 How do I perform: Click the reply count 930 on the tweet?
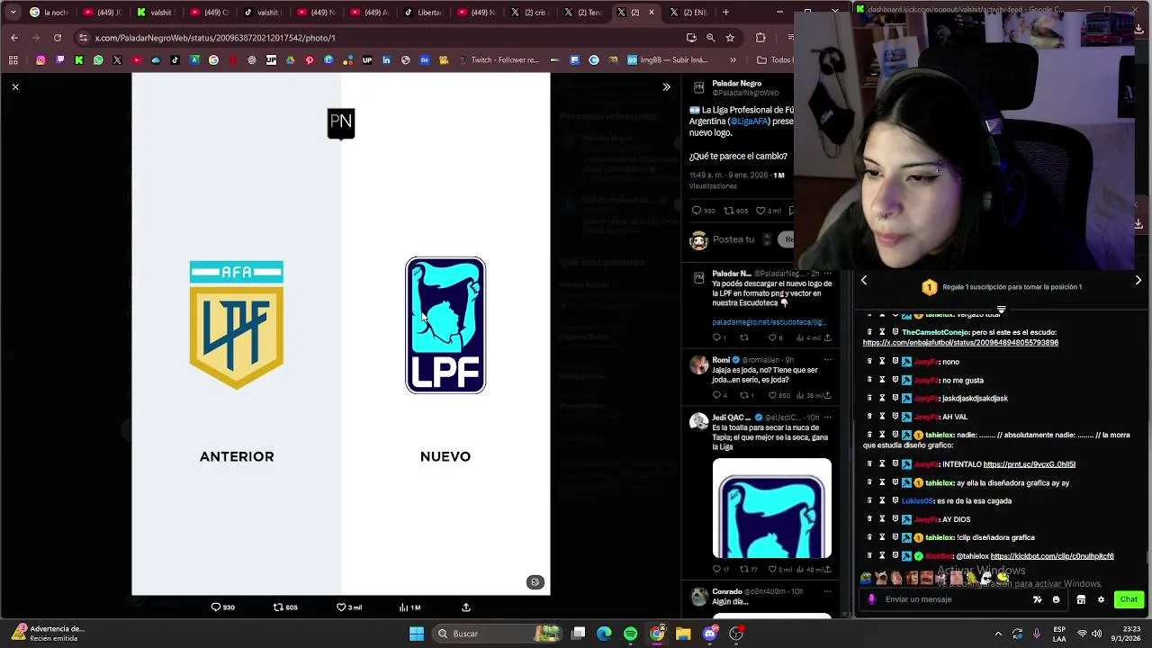pos(703,211)
